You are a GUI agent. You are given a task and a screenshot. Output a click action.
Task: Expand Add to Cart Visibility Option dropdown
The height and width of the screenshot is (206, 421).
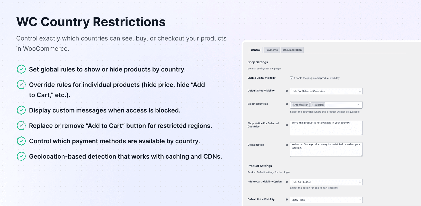coord(326,182)
